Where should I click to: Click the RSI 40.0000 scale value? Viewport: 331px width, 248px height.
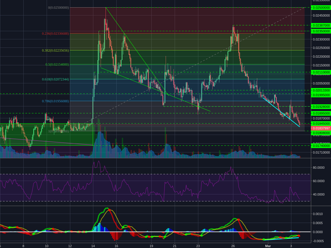(318, 194)
